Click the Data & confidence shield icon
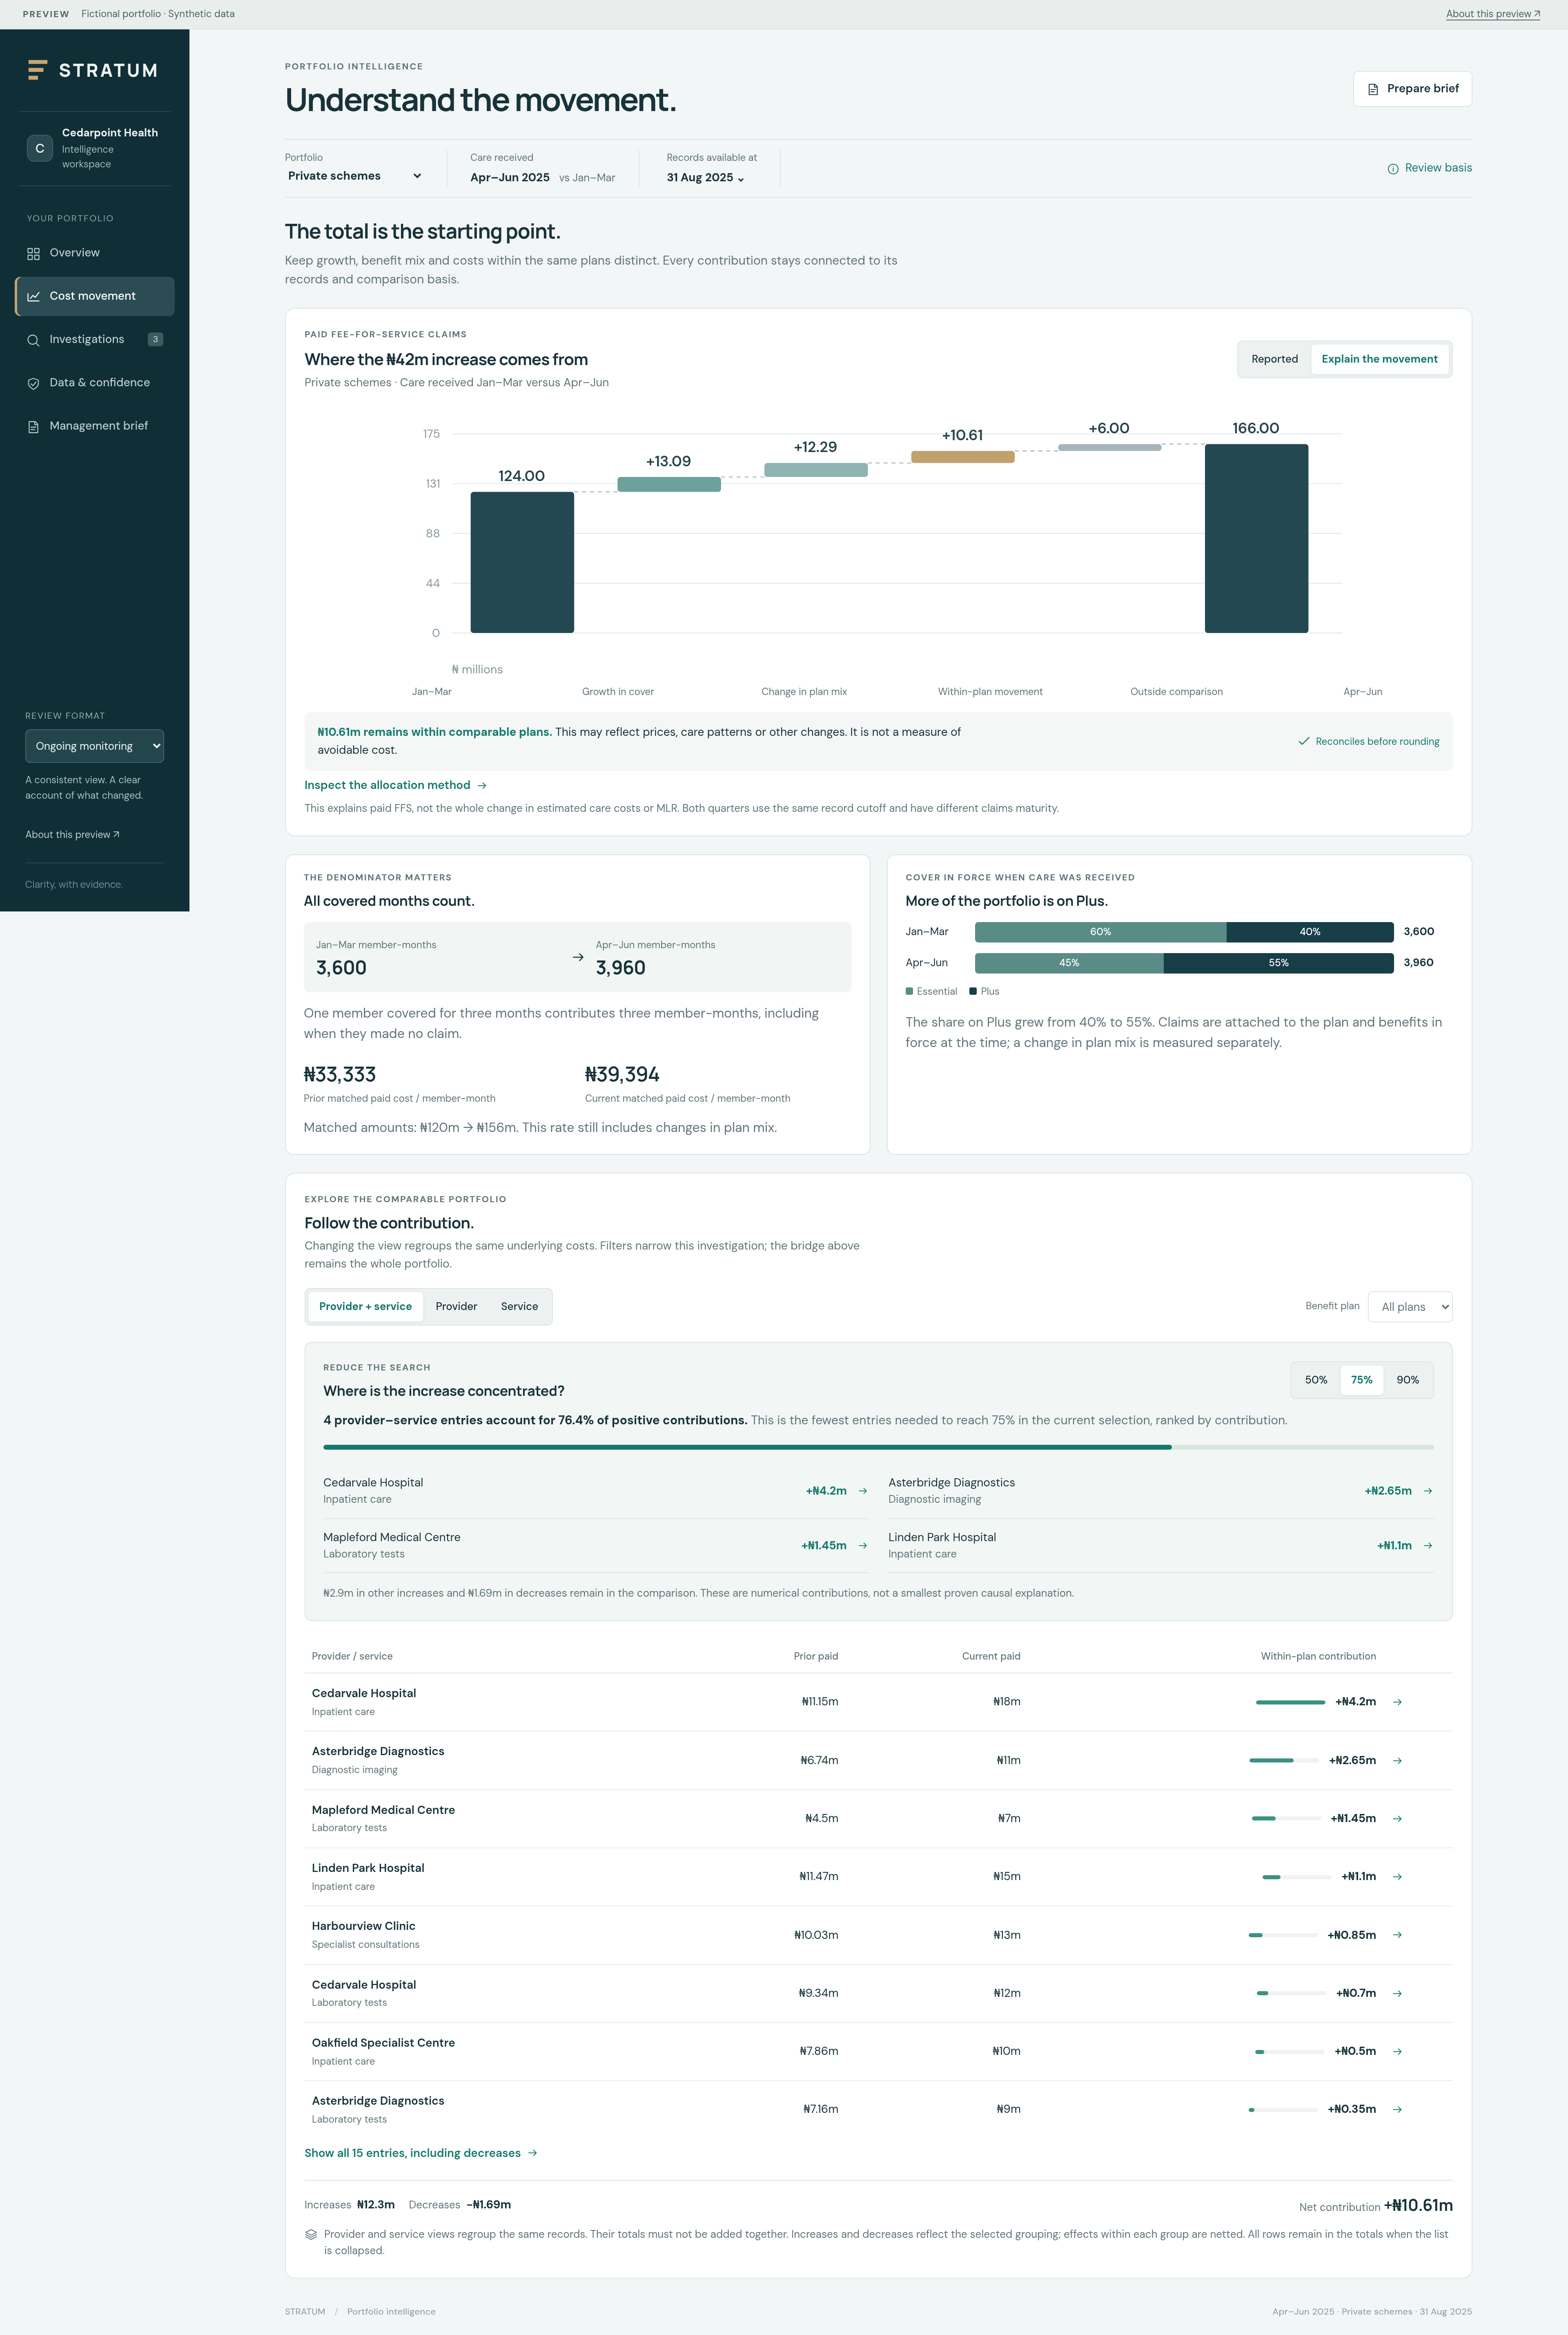Image resolution: width=1568 pixels, height=2335 pixels. [33, 383]
